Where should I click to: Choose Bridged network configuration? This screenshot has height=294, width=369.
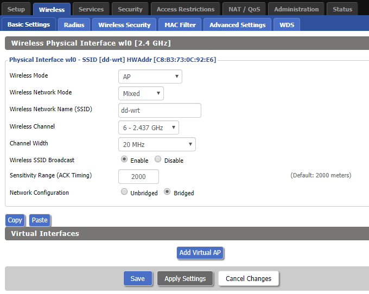[167, 191]
